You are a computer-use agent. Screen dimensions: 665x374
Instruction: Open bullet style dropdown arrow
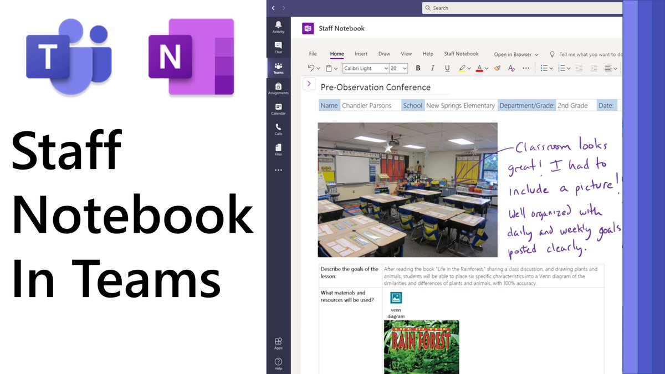(551, 69)
